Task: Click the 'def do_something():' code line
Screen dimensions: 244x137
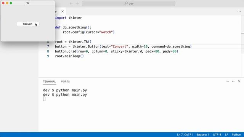Action: tap(73, 27)
